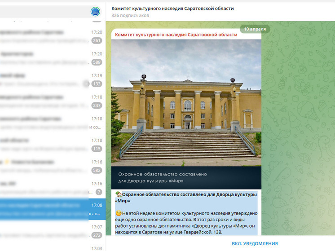The height and width of the screenshot is (251, 335).
Task: Click the ВКЛ. УВЕДОМЛЕНИЯ button
Action: [x=255, y=243]
